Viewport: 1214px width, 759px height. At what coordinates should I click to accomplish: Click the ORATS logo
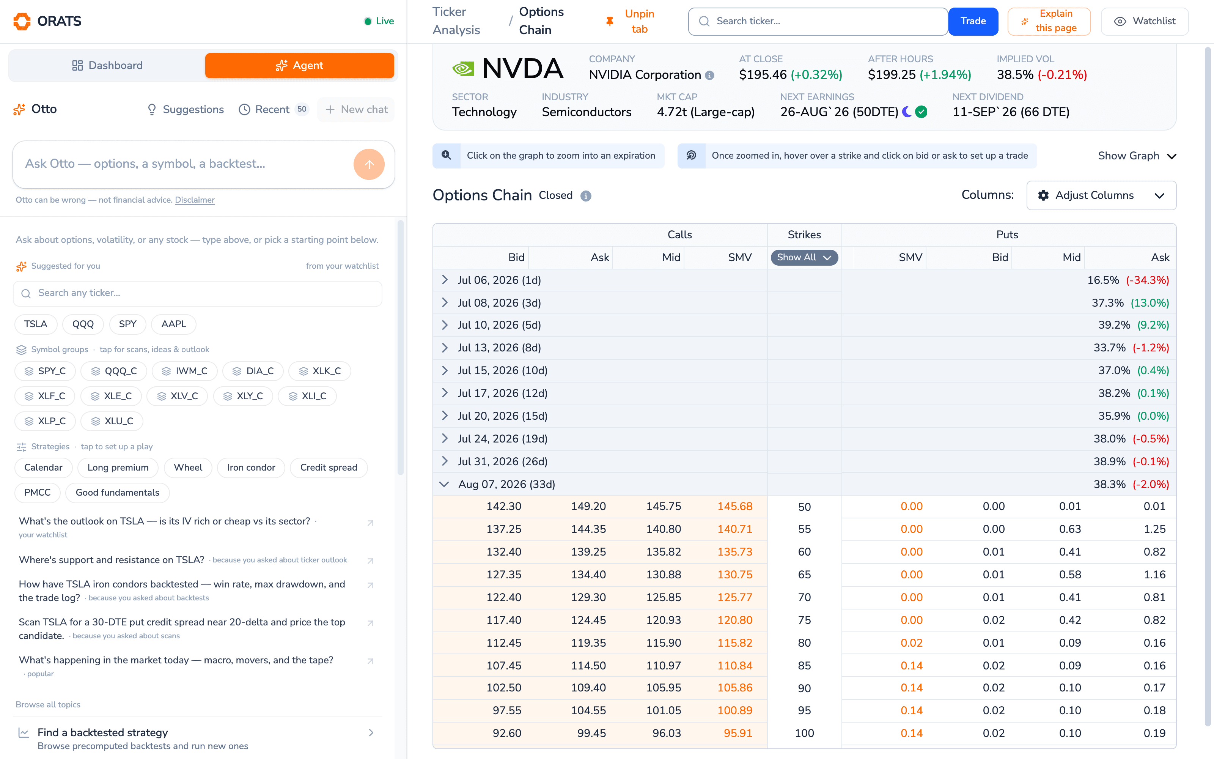point(47,21)
